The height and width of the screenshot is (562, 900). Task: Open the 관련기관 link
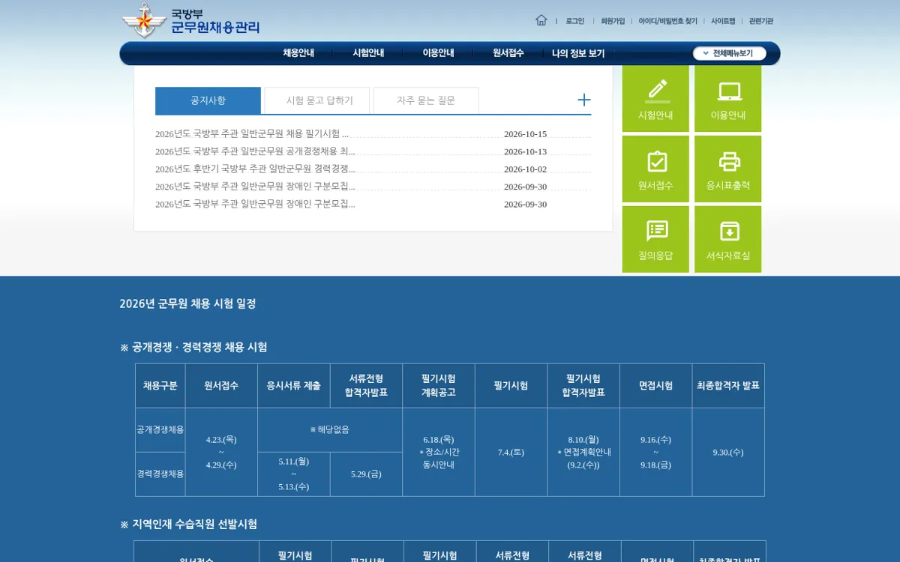(761, 21)
